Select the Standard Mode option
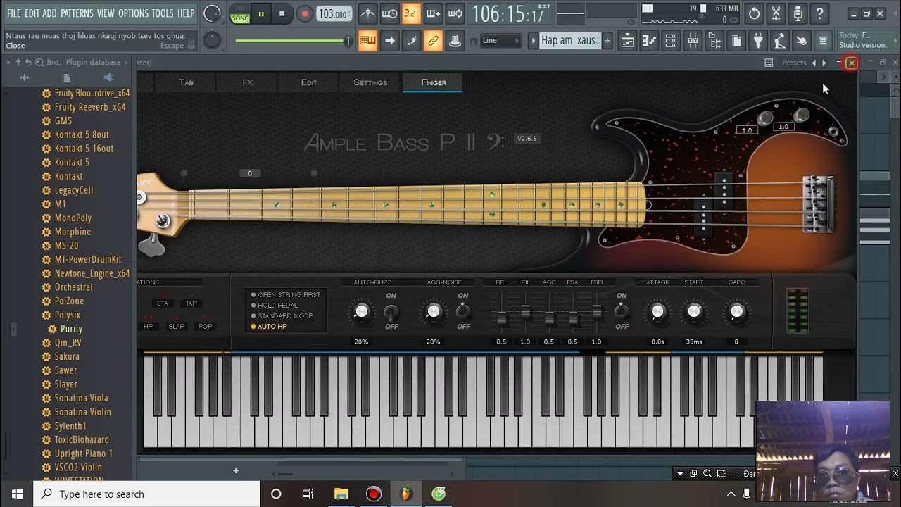Viewport: 901px width, 507px height. (282, 316)
